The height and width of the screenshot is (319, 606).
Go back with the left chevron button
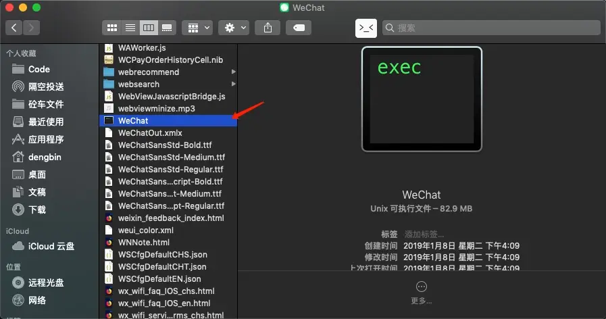[14, 28]
